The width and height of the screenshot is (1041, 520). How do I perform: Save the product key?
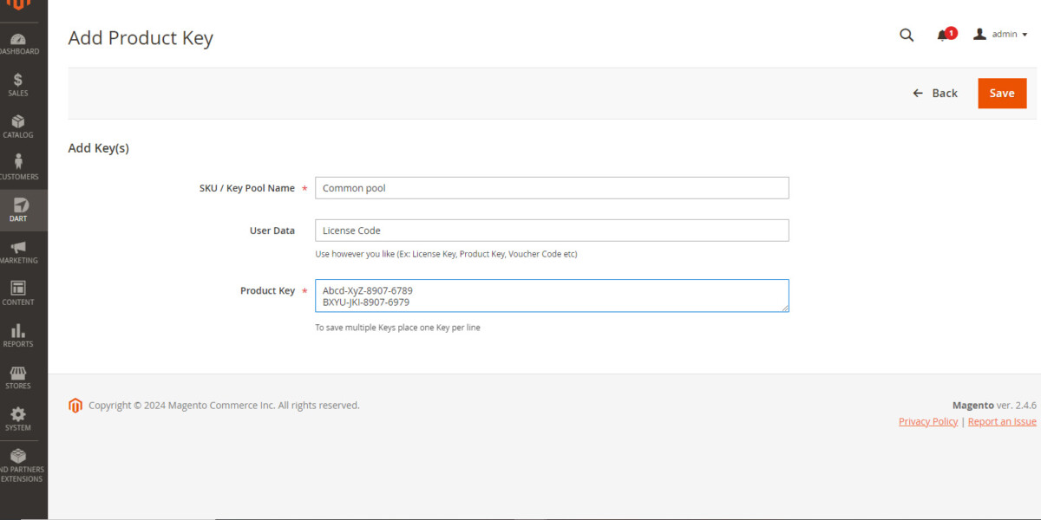1002,94
